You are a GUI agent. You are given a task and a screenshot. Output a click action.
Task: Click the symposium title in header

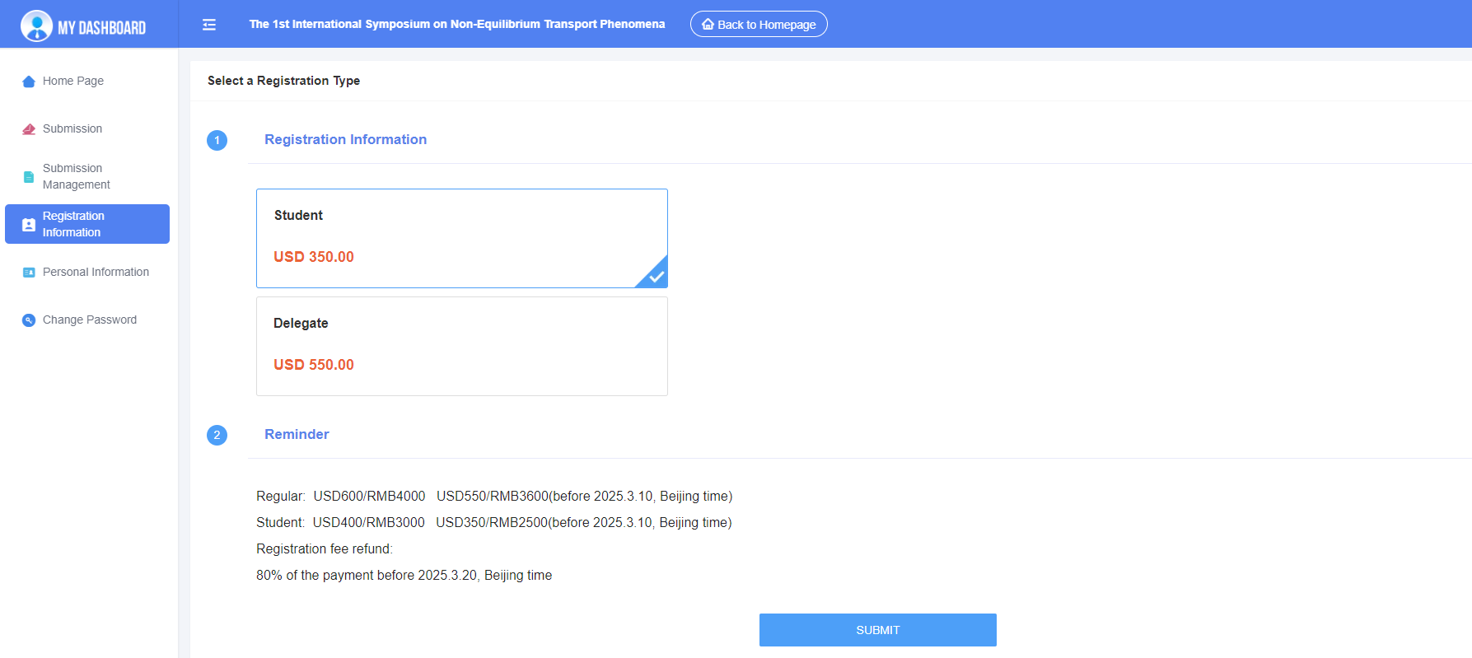457,25
